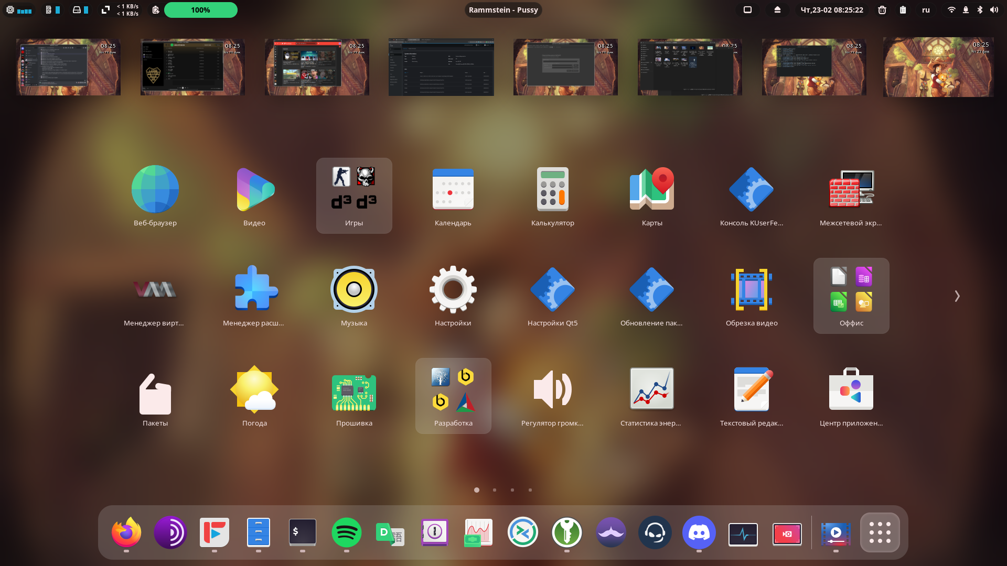Switch to fourth app grid page dot
This screenshot has height=566, width=1007.
pos(530,490)
